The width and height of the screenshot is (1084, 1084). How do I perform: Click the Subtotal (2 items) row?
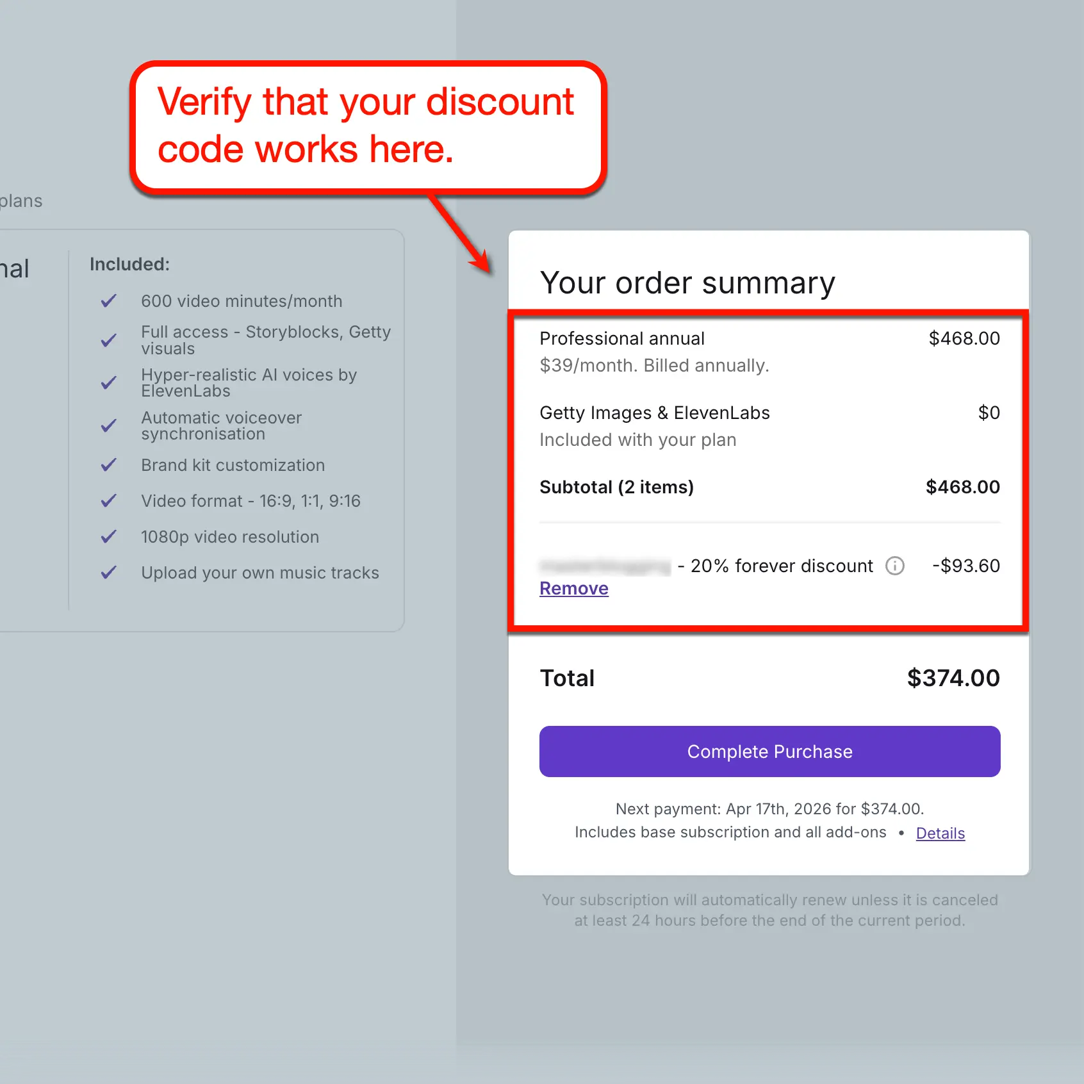[x=617, y=487]
